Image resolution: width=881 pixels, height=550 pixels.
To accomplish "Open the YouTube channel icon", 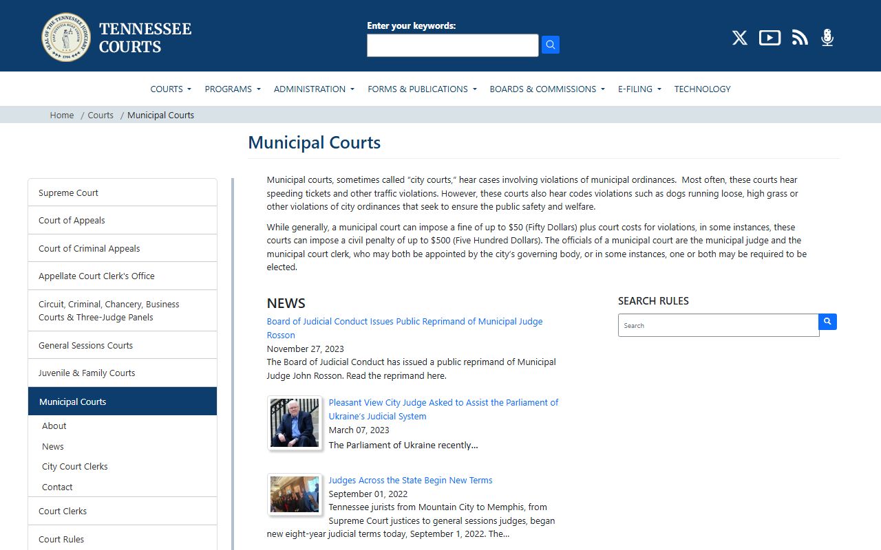I will [769, 38].
